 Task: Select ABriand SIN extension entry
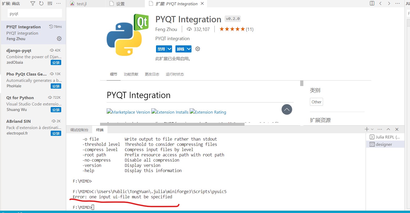(34, 127)
